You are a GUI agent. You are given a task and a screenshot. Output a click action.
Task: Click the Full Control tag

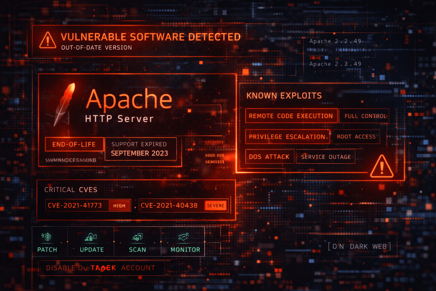pos(364,116)
